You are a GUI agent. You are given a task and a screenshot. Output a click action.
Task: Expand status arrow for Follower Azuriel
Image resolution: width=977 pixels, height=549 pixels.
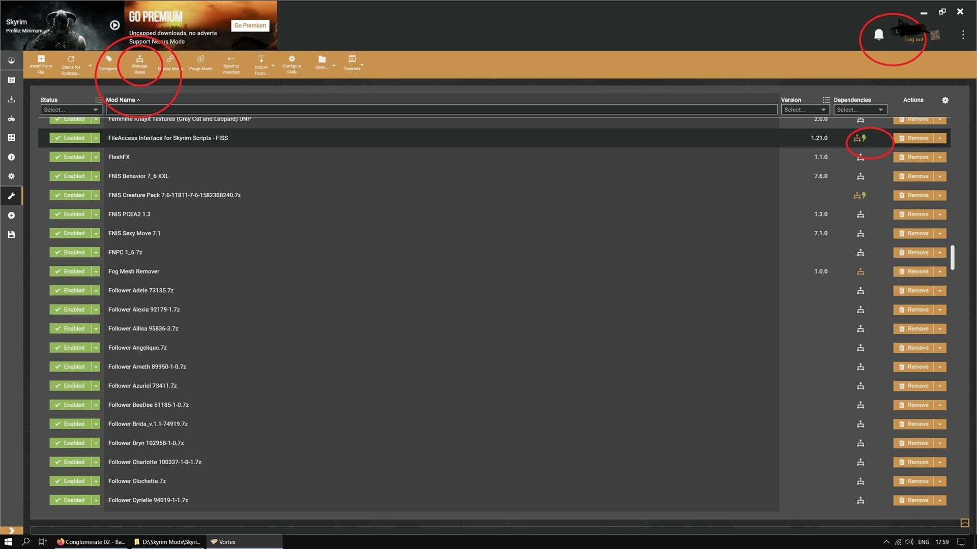[x=96, y=386]
